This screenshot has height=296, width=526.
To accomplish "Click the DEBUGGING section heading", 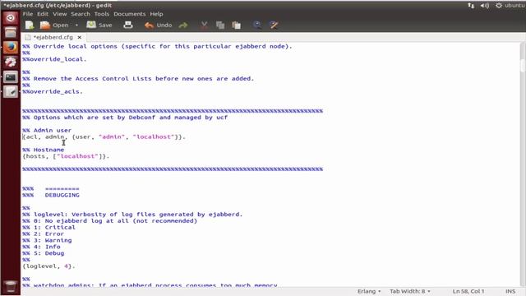I will coord(62,195).
